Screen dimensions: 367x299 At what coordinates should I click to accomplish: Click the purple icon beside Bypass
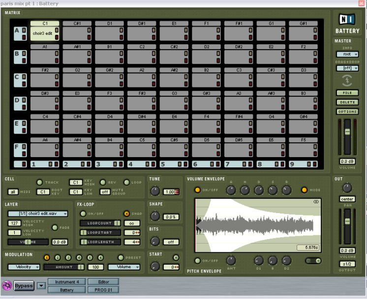coord(7,286)
